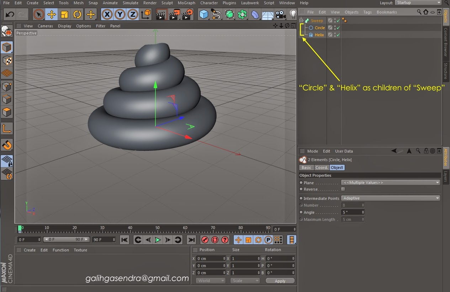Switch to the Basic tab
Viewport: 450px width, 292px height.
(306, 168)
